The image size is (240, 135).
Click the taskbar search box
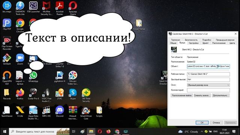[39, 132]
